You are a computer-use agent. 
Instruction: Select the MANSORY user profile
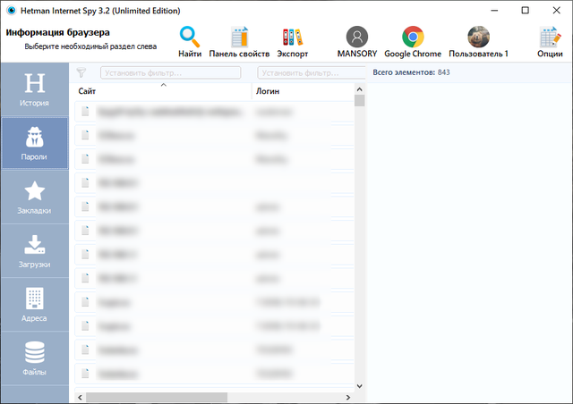tap(357, 37)
